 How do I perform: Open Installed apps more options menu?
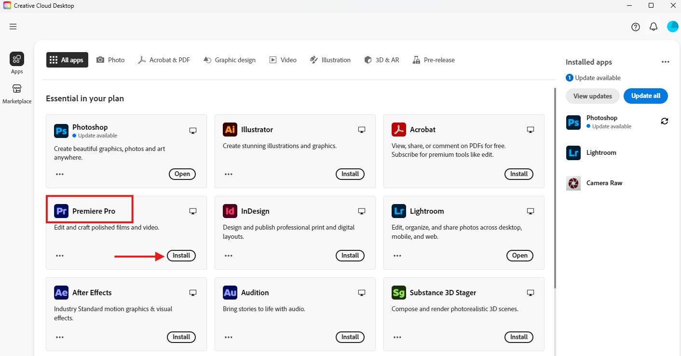665,62
